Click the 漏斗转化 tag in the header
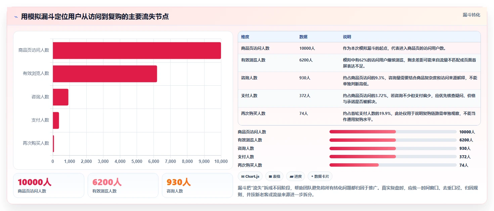 tap(471, 15)
